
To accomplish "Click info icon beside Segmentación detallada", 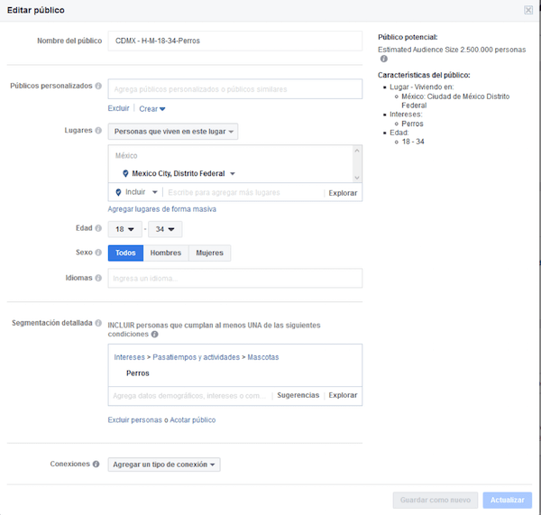I will [98, 323].
